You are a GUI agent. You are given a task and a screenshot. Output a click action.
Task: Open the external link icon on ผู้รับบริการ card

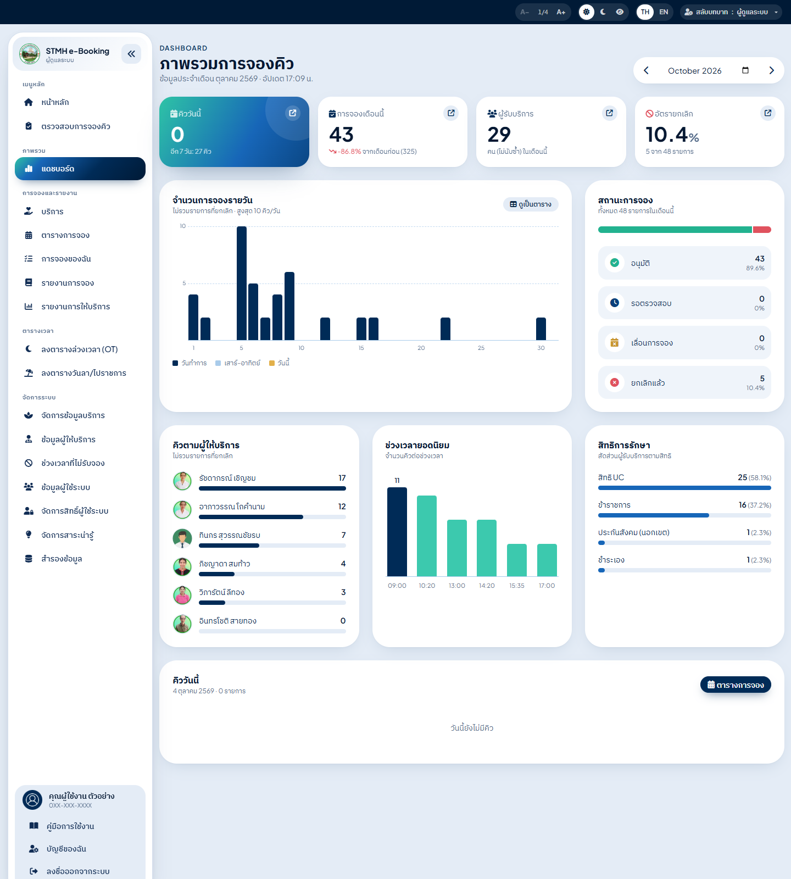[610, 113]
